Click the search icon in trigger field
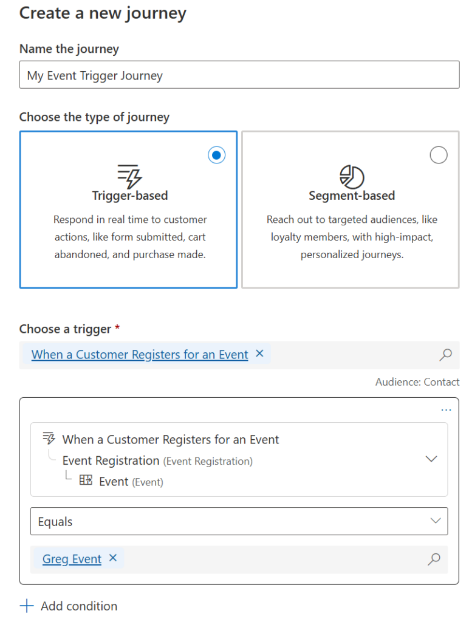The image size is (469, 622). pyautogui.click(x=446, y=355)
